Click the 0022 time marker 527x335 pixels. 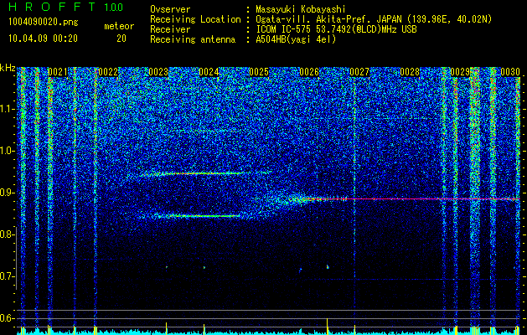point(108,72)
